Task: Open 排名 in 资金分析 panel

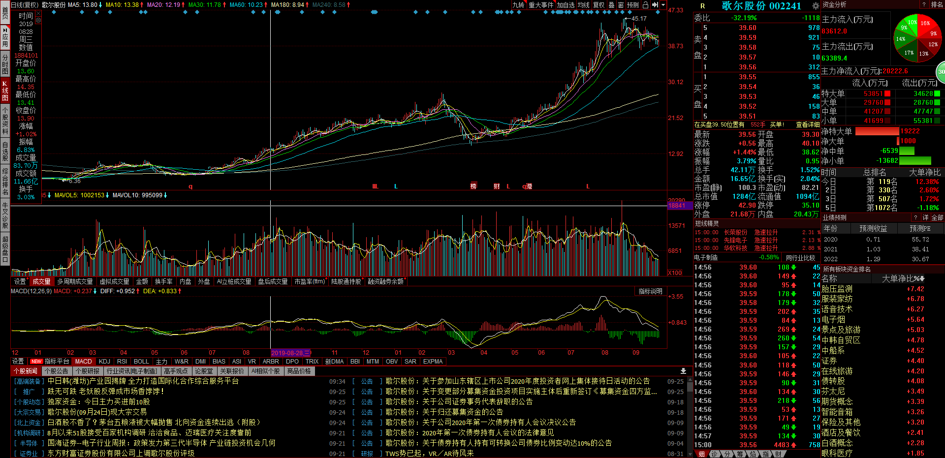Action: (x=937, y=4)
